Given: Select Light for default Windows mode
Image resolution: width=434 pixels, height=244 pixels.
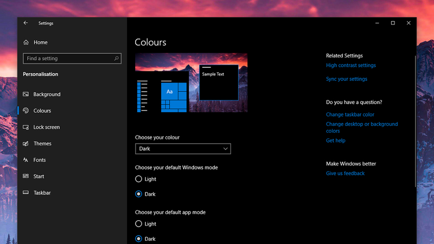Looking at the screenshot, I should click(138, 179).
